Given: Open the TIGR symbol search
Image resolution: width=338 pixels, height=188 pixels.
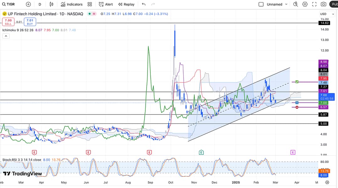Looking at the screenshot, I should 8,4.
